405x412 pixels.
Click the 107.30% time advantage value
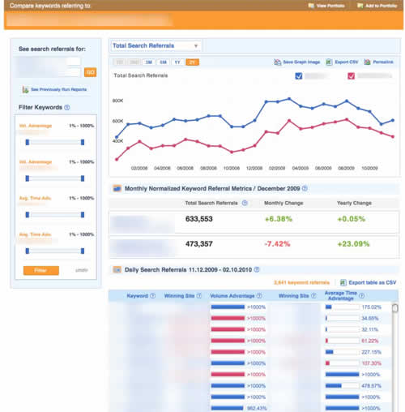point(371,363)
